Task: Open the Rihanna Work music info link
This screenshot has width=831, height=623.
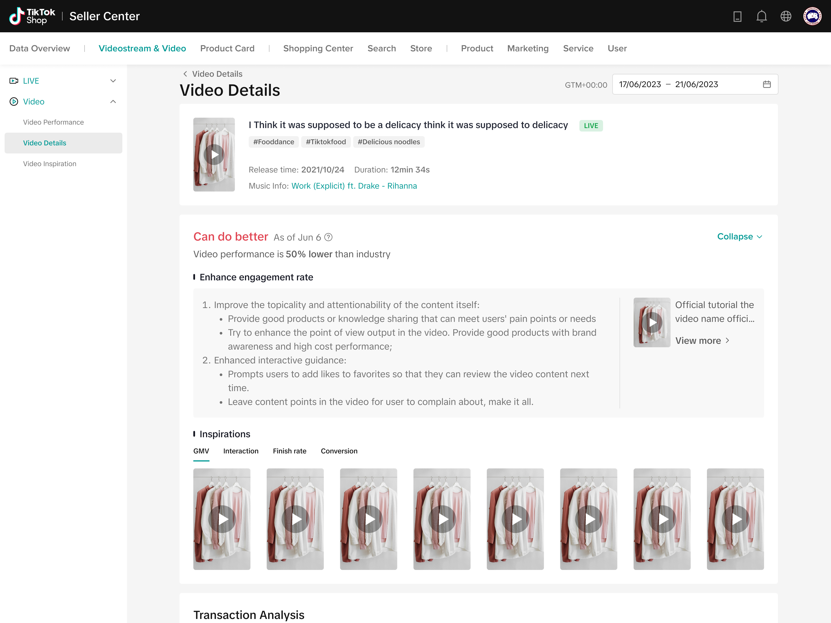Action: (354, 186)
